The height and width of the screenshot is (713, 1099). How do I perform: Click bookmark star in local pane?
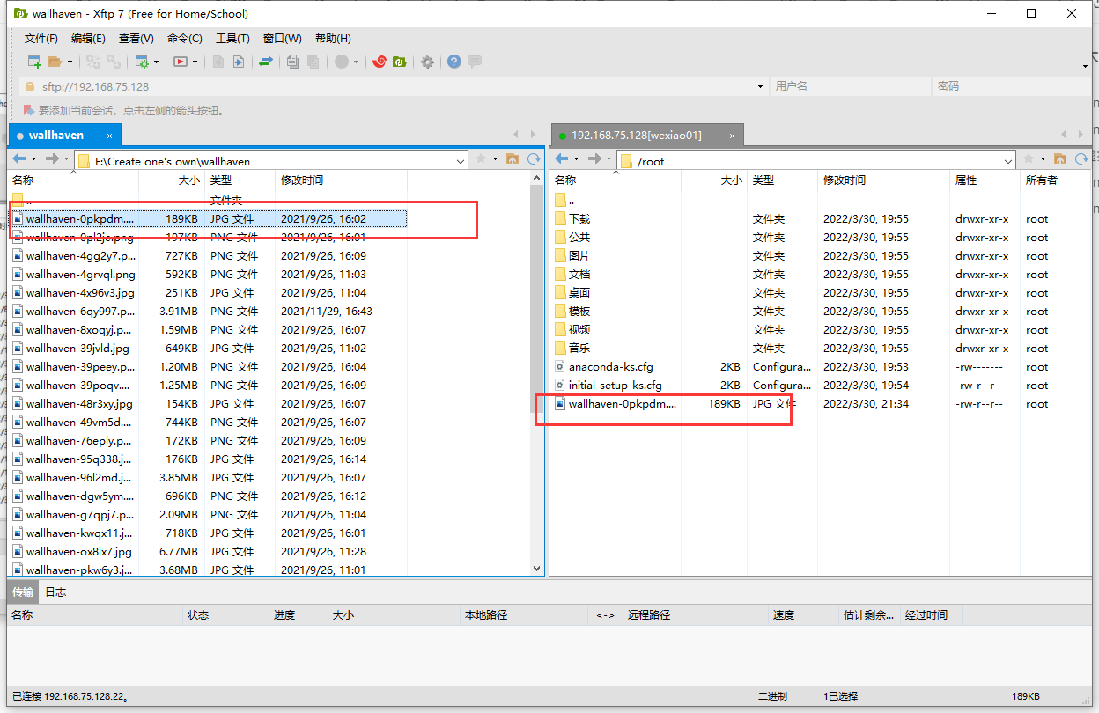481,159
